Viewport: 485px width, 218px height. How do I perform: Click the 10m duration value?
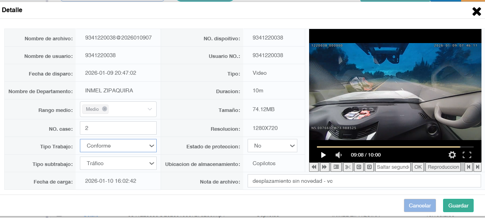tap(258, 90)
